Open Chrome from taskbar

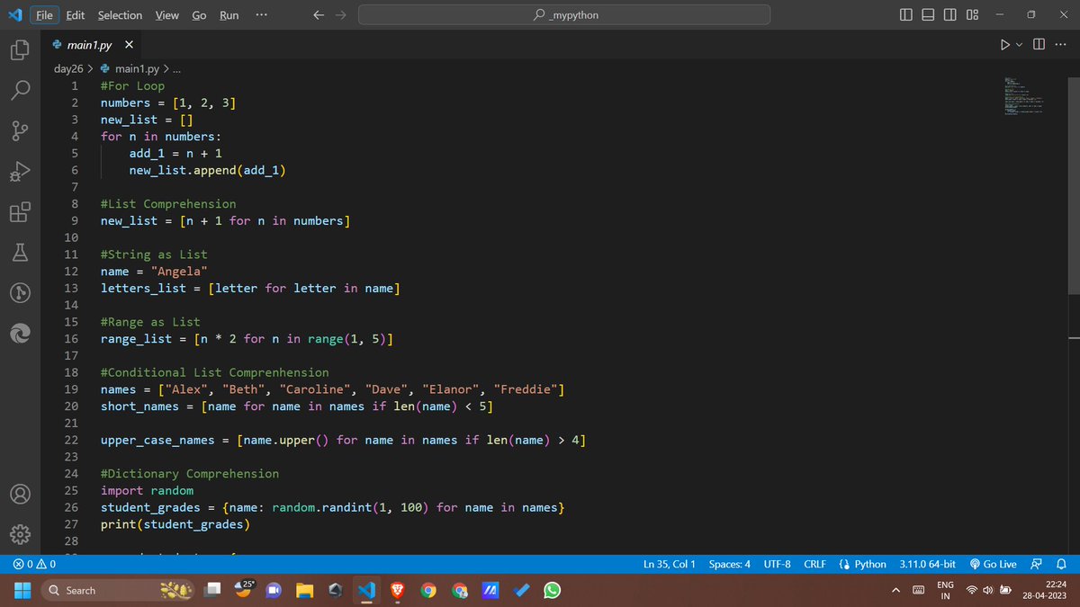428,590
